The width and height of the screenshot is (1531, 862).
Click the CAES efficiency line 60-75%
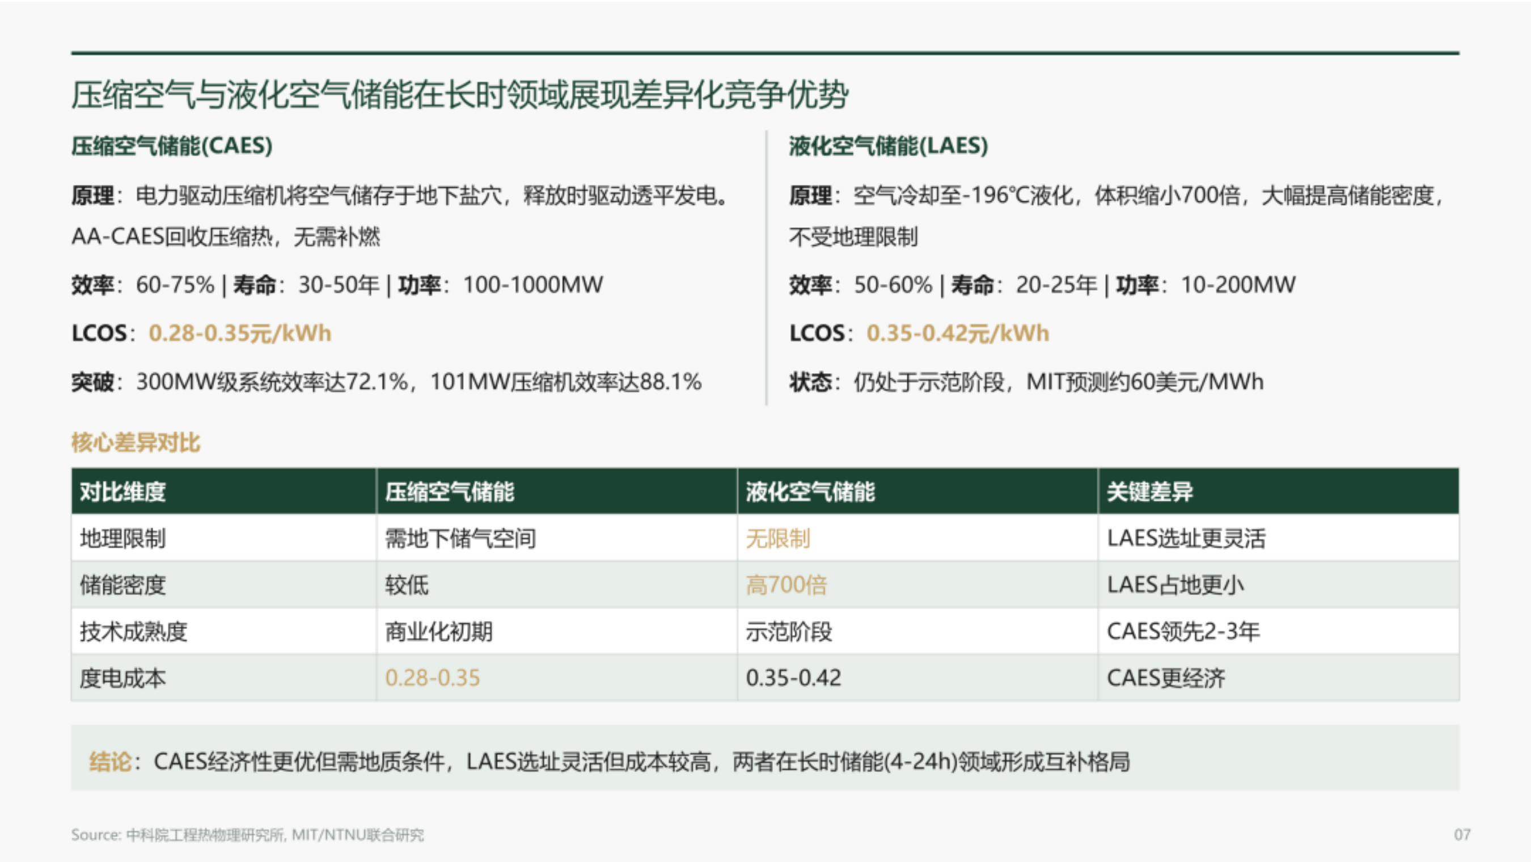337,285
